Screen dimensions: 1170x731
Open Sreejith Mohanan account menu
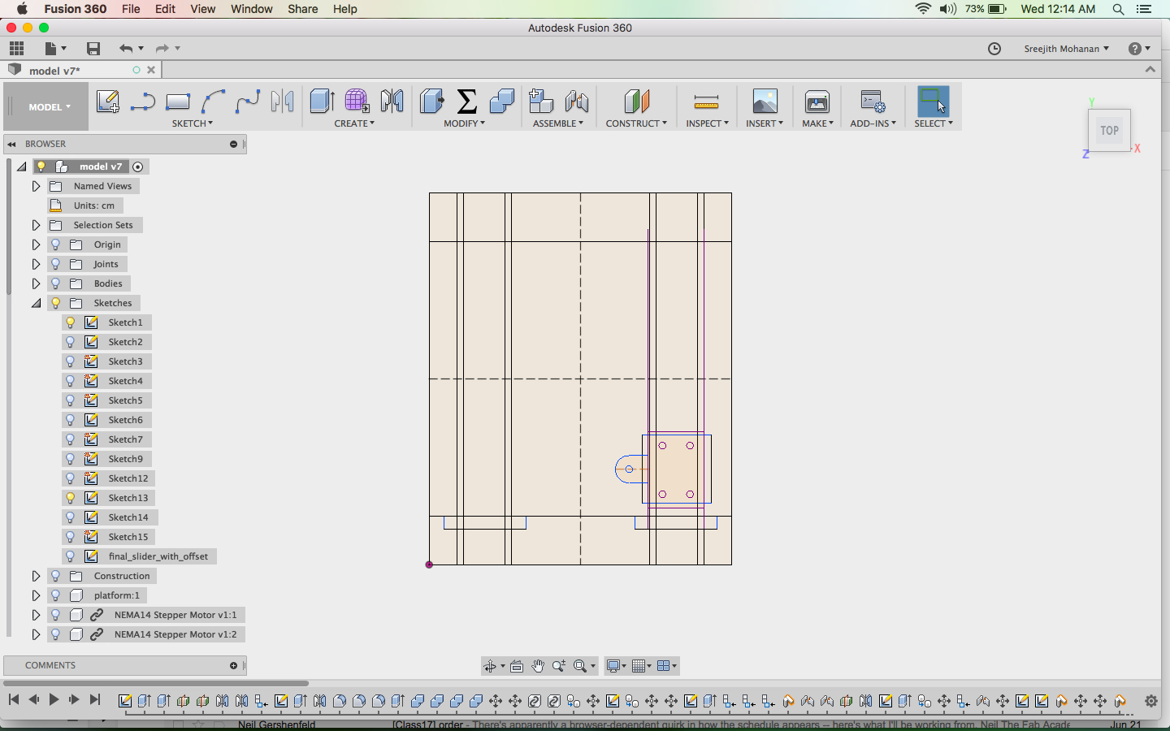click(x=1066, y=49)
